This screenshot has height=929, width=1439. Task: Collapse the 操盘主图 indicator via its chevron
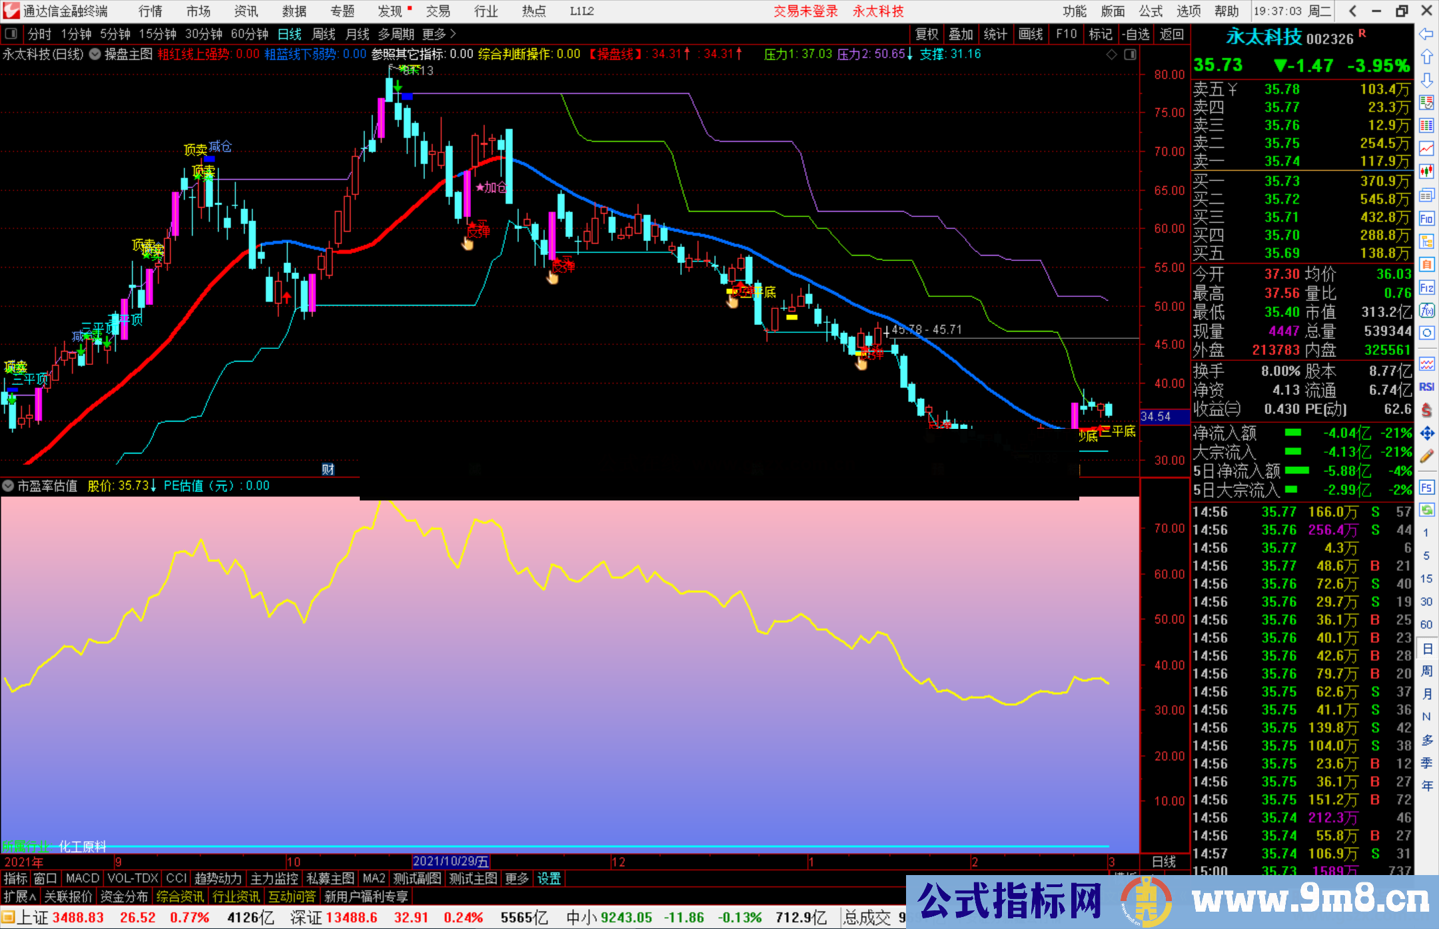tap(95, 55)
